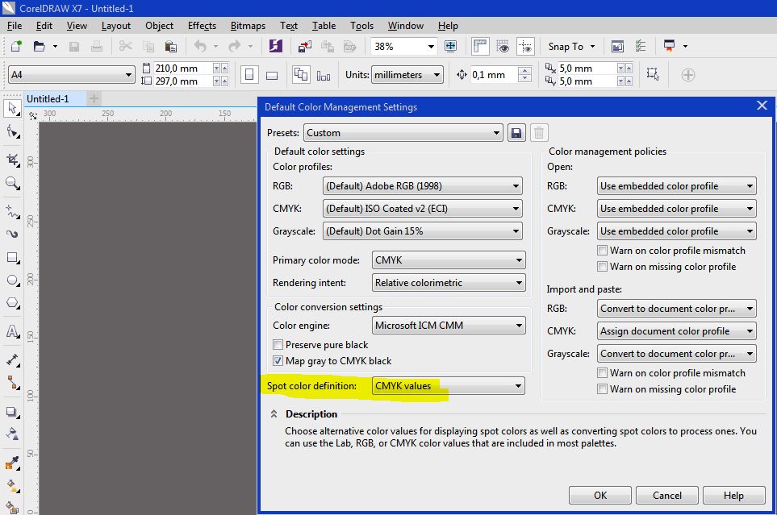Uncheck Map gray to CMYK black
The image size is (777, 515).
(x=278, y=361)
